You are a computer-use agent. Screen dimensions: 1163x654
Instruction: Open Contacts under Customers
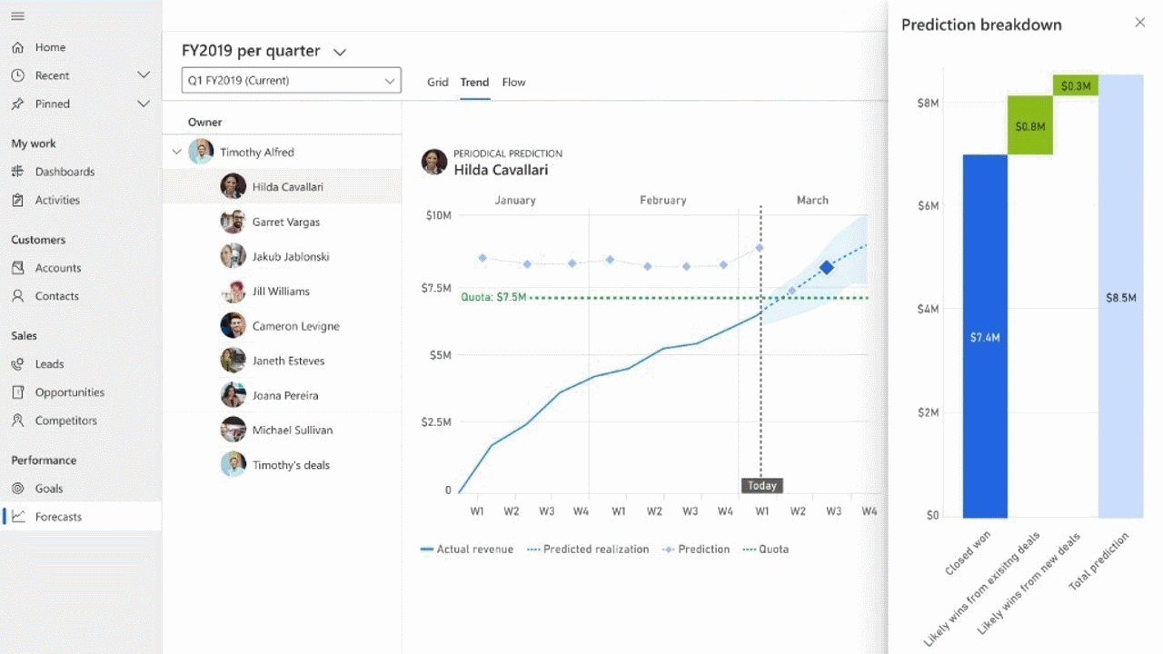tap(57, 296)
